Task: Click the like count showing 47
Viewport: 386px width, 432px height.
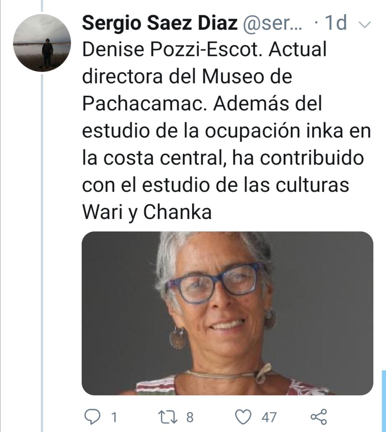Action: (x=269, y=417)
